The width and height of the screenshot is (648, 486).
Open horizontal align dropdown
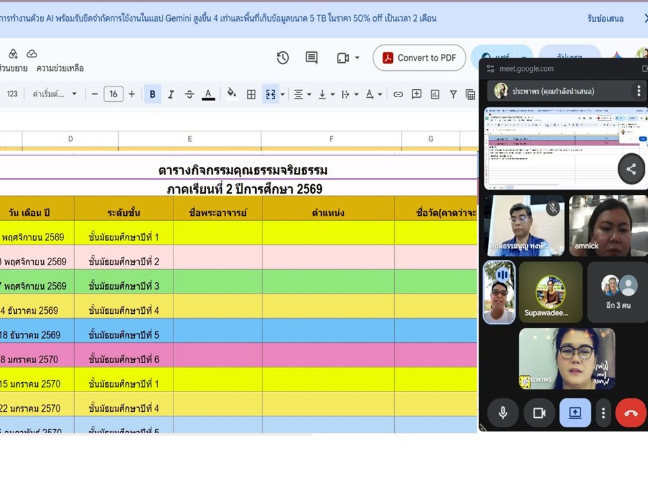pos(302,94)
